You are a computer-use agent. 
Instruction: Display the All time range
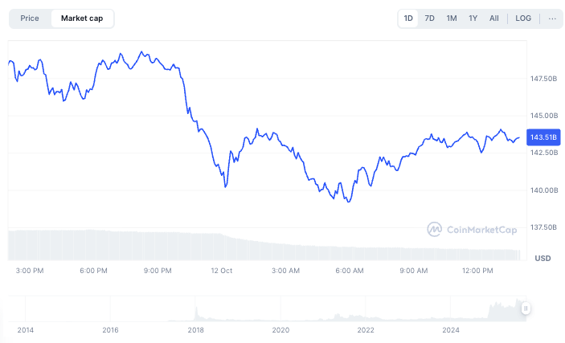tap(494, 18)
